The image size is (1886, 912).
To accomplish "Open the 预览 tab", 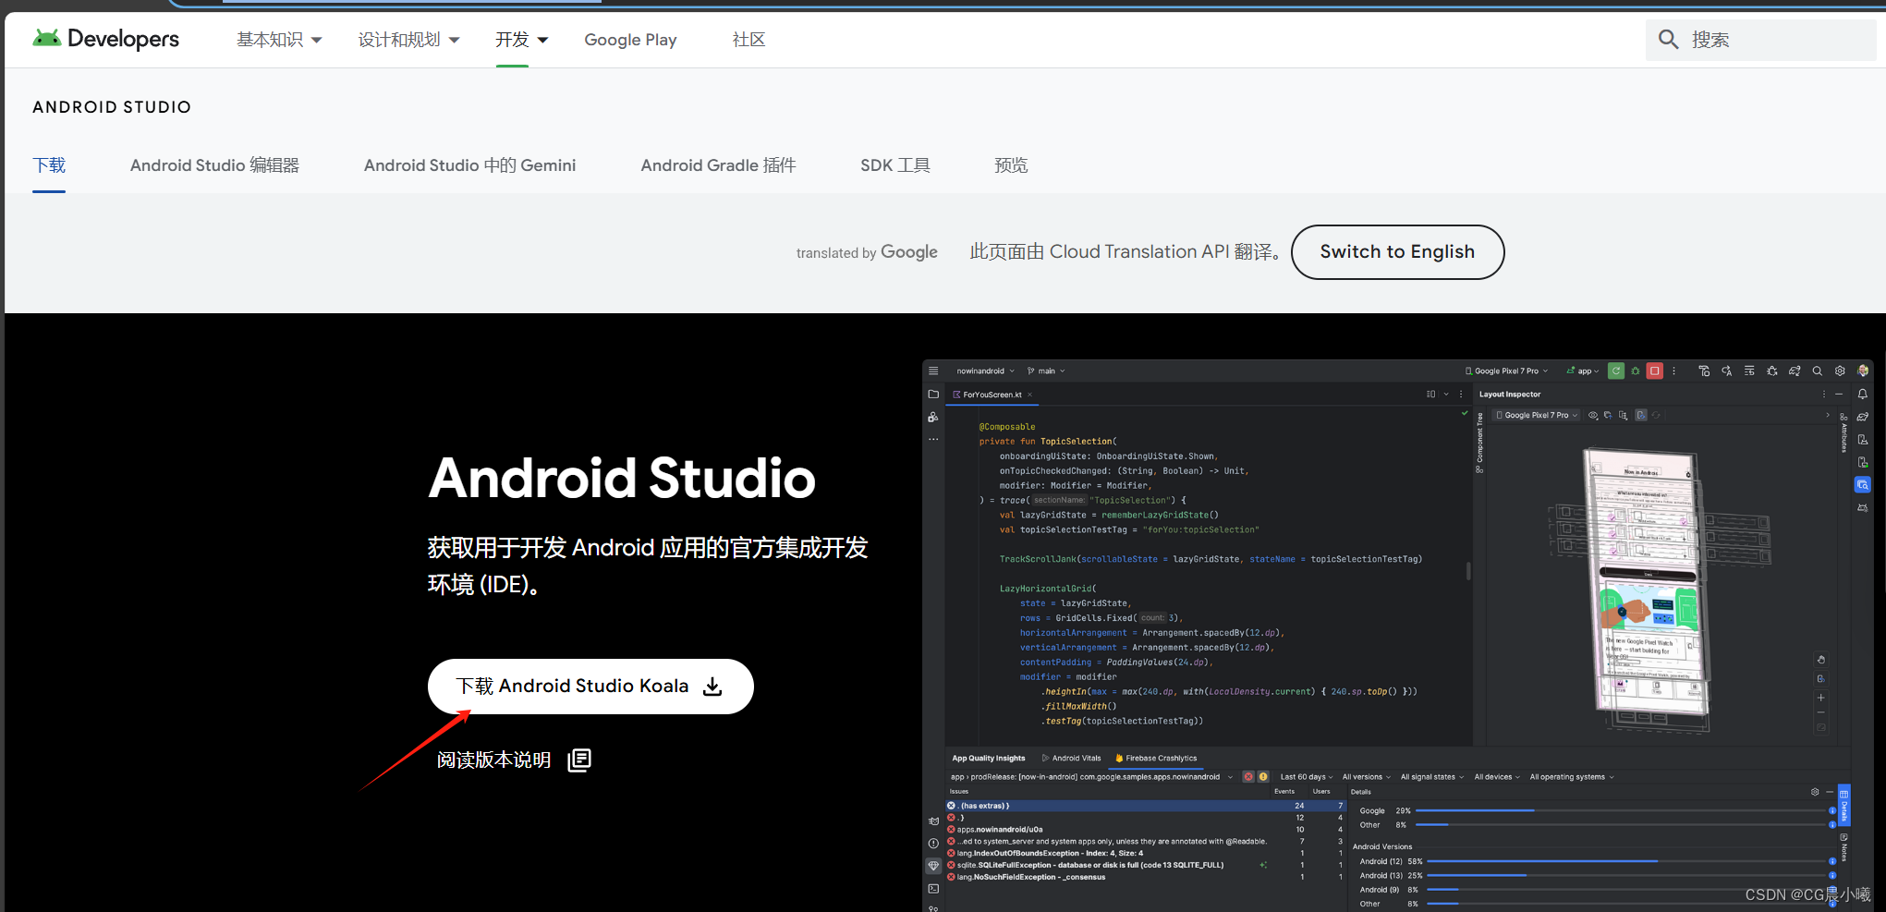I will [x=1011, y=165].
